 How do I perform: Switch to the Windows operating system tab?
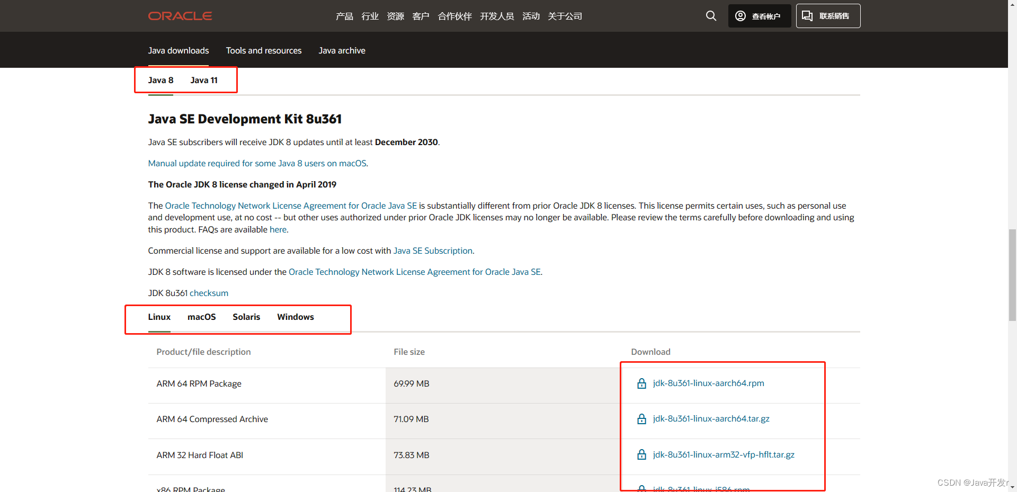tap(295, 317)
